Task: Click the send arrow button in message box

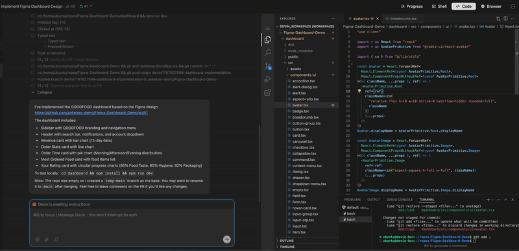Action: point(226,239)
